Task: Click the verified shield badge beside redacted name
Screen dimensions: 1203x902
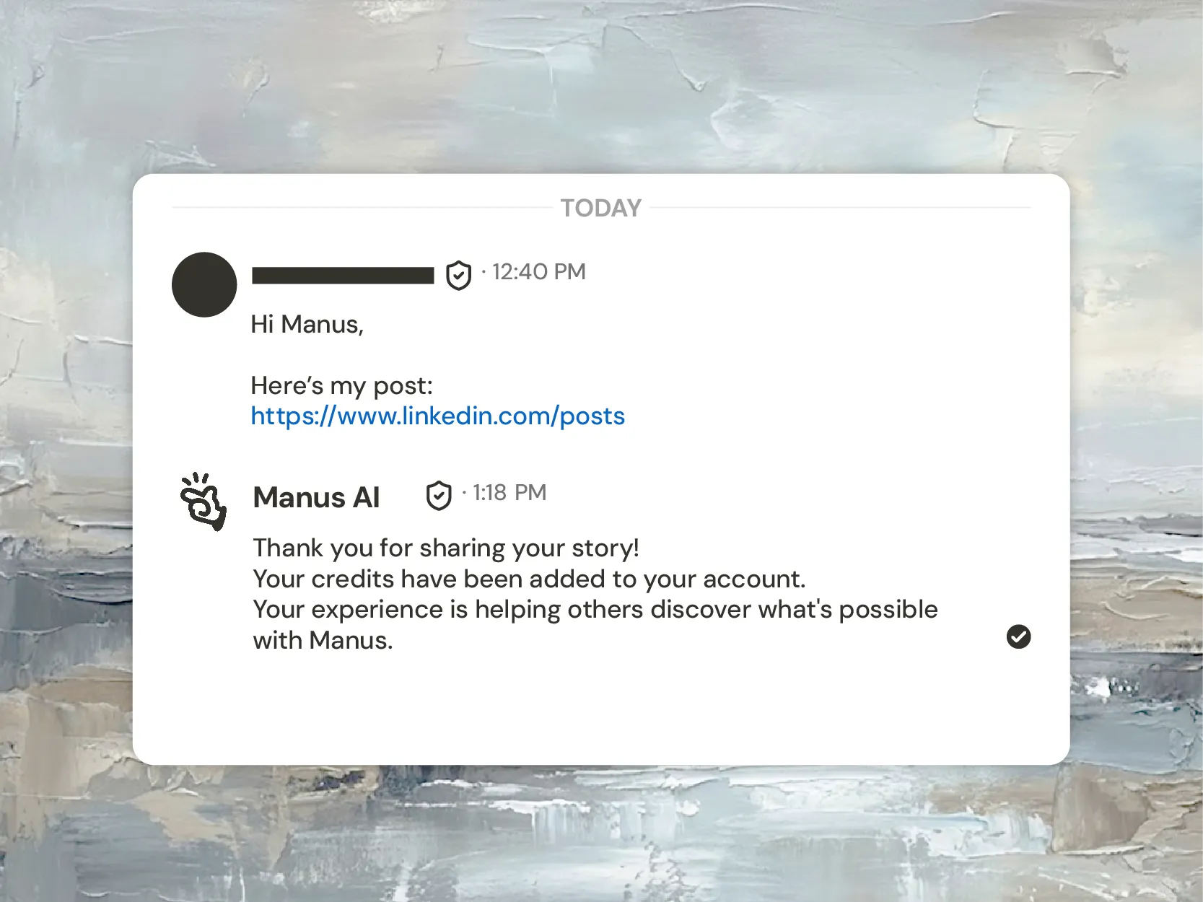Action: coord(458,275)
